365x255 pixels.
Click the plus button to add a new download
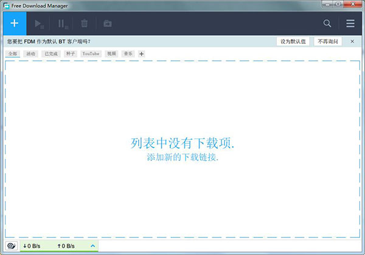[x=15, y=24]
